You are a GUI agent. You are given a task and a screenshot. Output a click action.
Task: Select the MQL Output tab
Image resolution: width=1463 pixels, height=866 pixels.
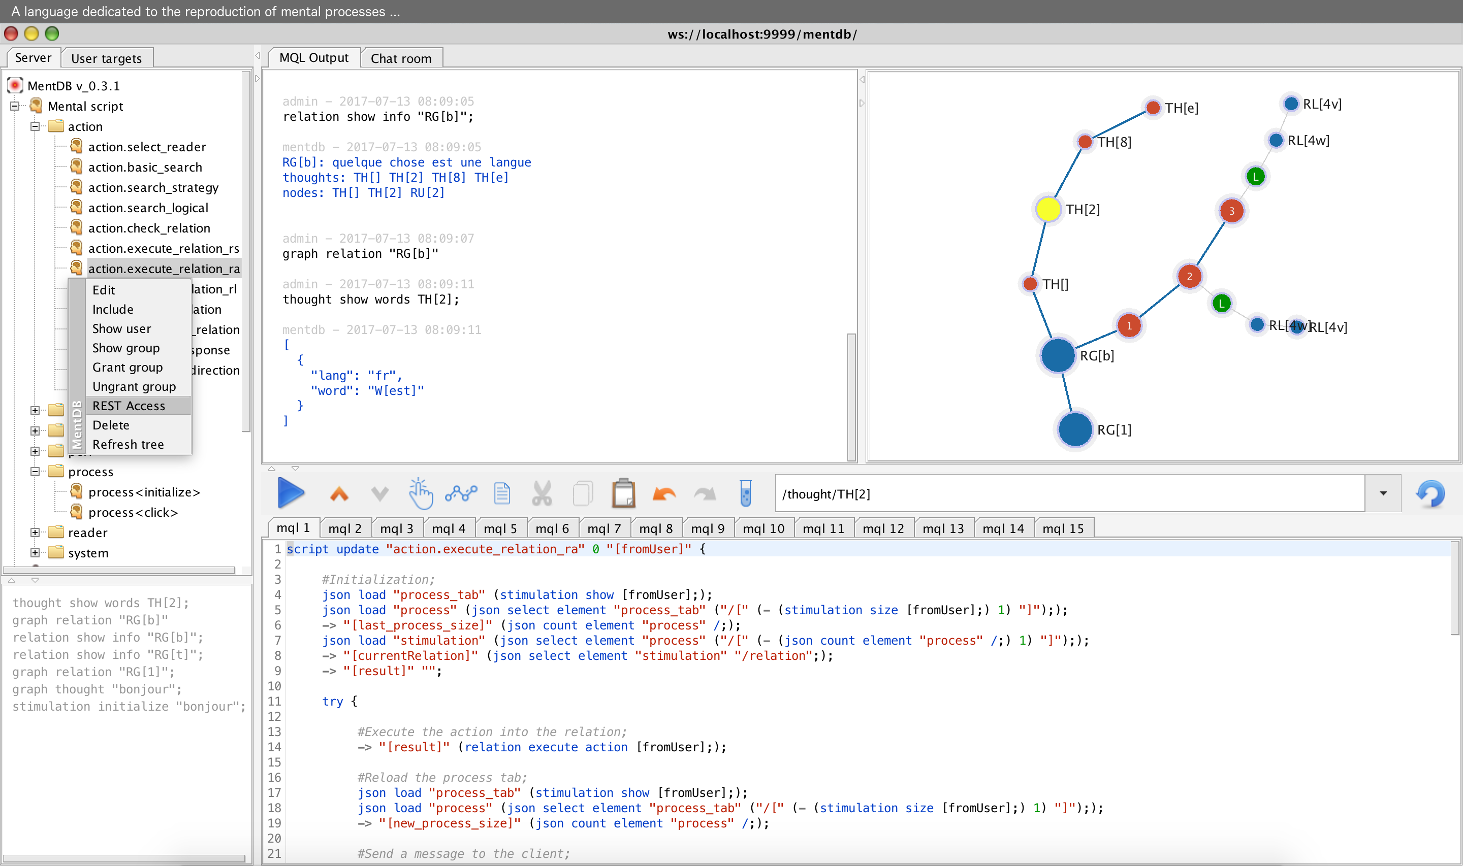tap(313, 58)
